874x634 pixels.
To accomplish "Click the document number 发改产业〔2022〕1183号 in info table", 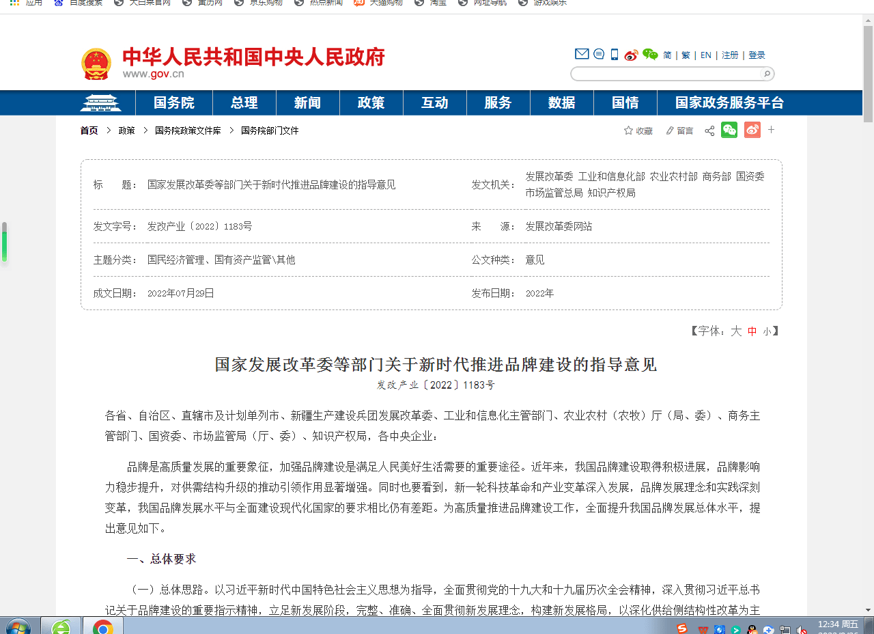I will pyautogui.click(x=199, y=227).
